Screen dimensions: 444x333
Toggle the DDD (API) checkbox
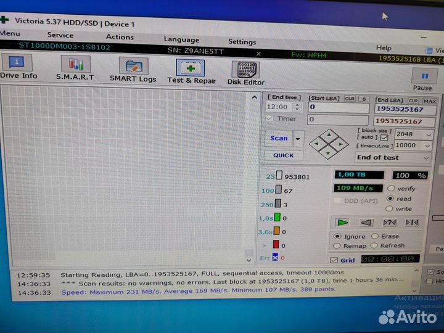[x=337, y=201]
